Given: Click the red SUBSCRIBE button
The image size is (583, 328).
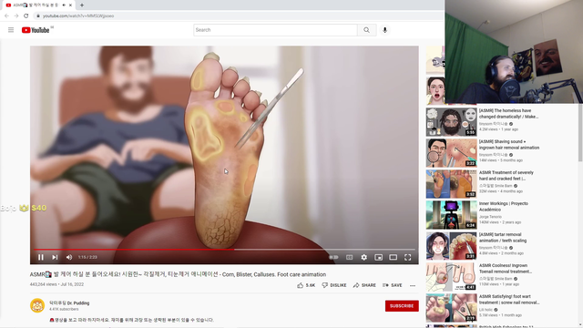Looking at the screenshot, I should click(x=402, y=306).
